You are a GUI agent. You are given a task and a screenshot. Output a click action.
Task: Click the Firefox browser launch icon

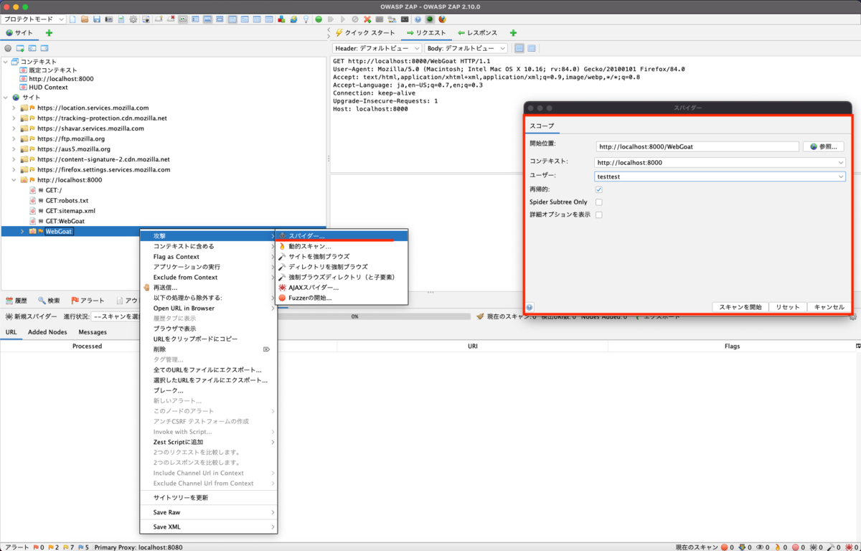tap(442, 19)
